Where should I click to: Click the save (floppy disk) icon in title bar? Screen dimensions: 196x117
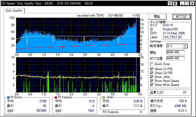(175, 3)
